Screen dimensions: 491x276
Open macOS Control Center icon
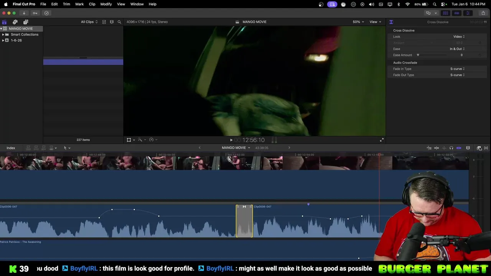[444, 4]
